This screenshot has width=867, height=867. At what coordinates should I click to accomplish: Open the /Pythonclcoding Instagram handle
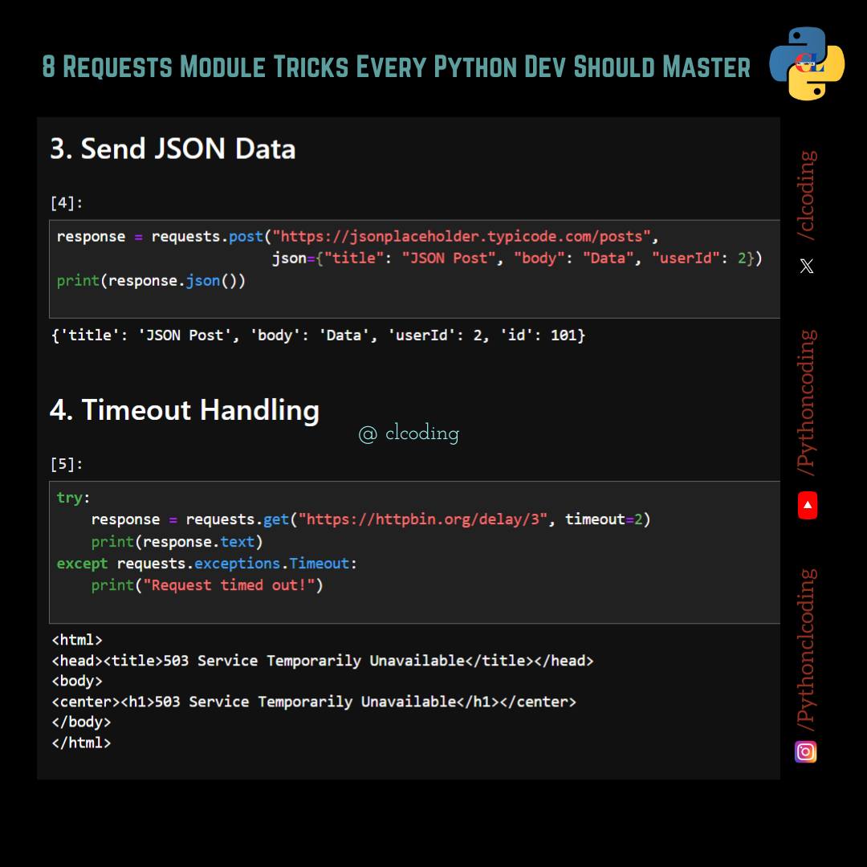[x=808, y=649]
